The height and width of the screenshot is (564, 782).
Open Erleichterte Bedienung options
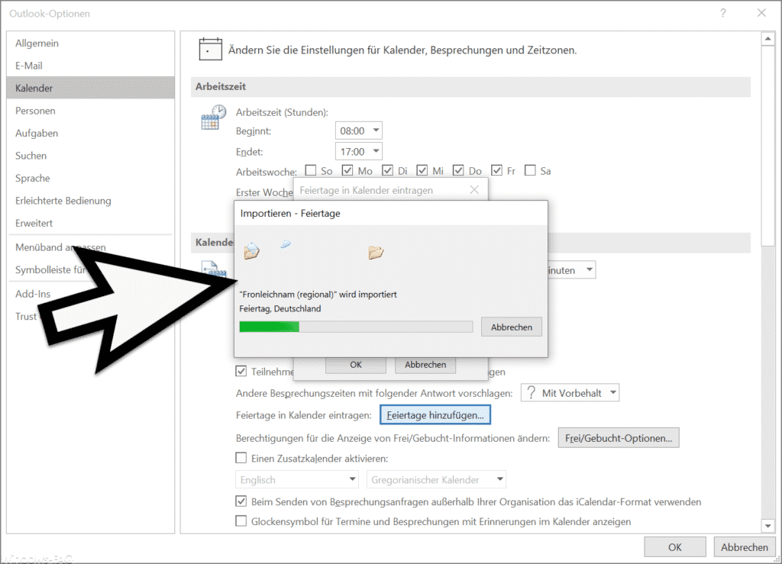90,200
